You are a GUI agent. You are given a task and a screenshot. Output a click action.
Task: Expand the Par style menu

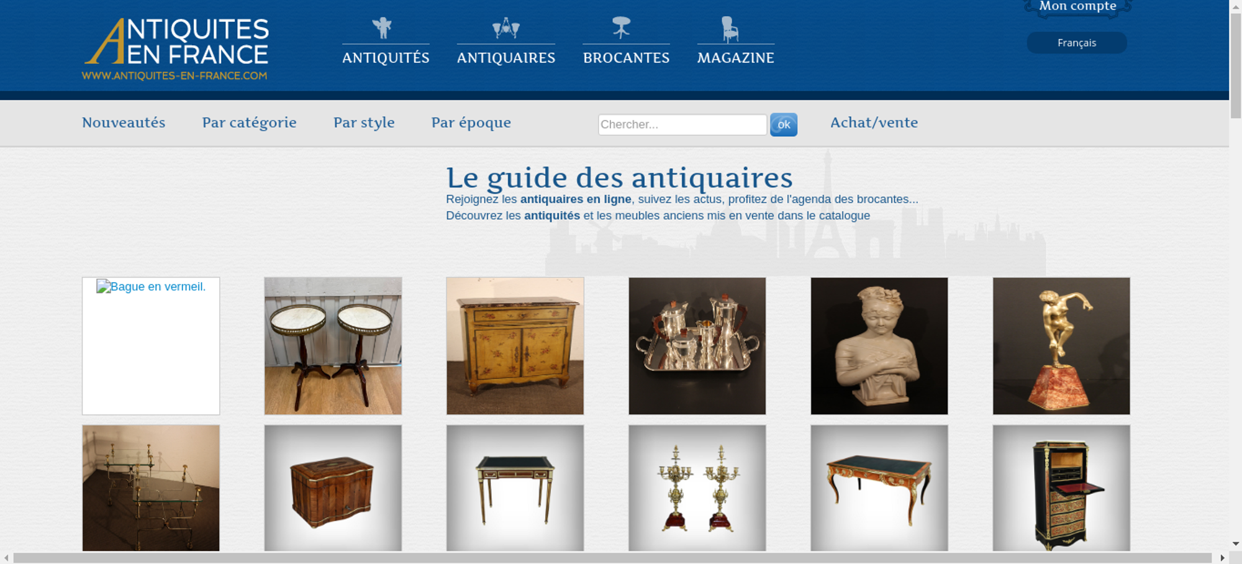click(364, 122)
